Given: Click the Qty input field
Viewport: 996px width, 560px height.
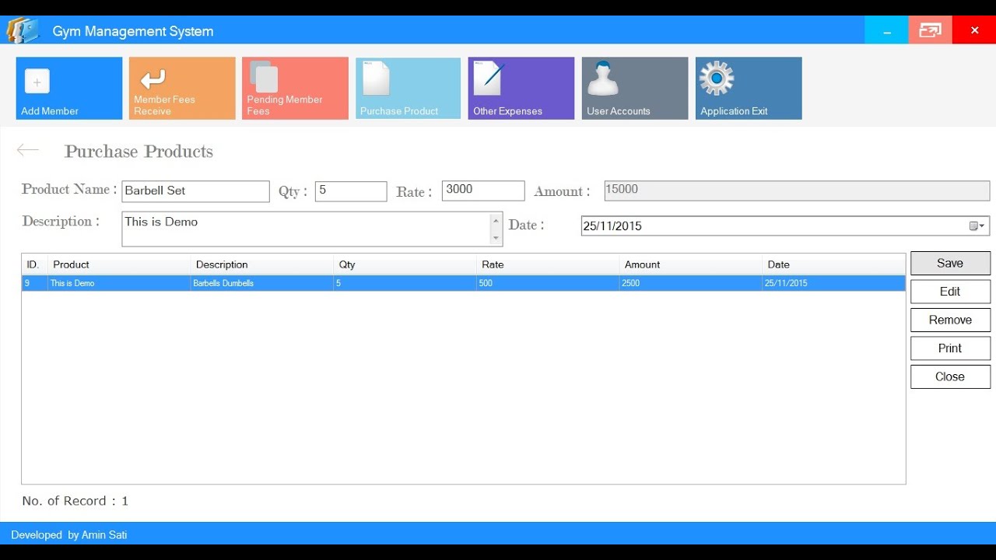Looking at the screenshot, I should (x=351, y=191).
